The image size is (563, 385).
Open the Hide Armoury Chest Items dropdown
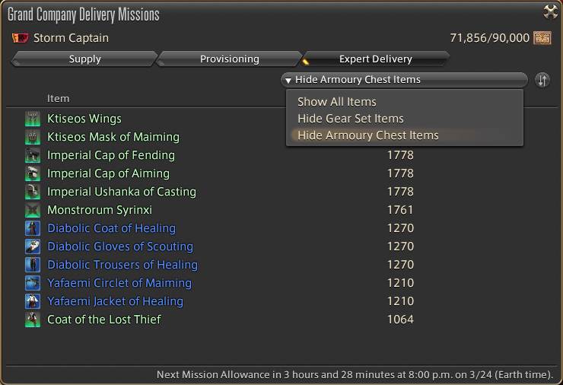pos(404,80)
